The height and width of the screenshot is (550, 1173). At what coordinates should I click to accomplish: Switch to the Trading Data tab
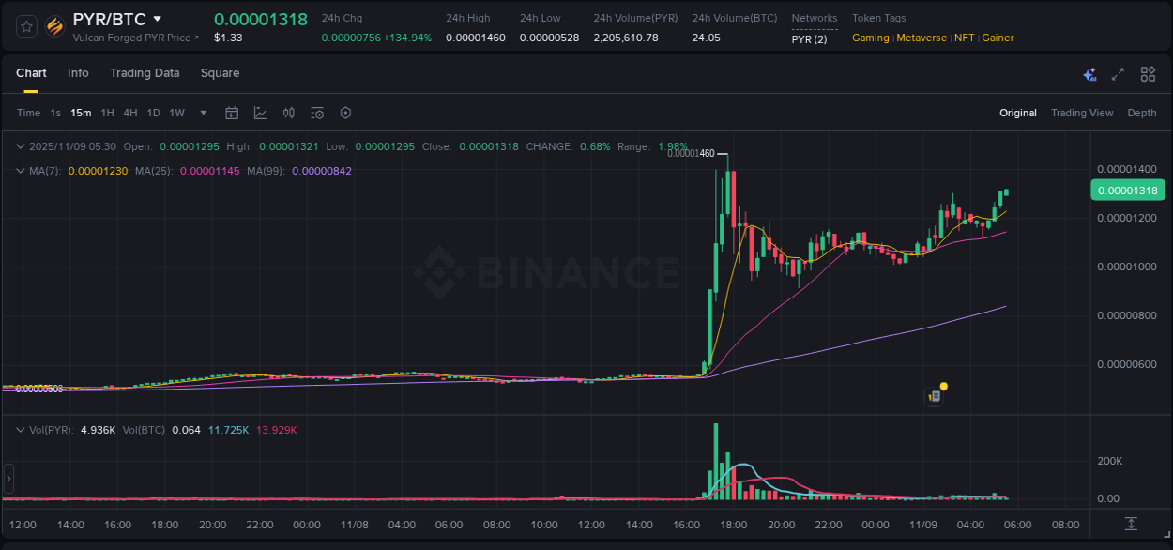(x=145, y=73)
